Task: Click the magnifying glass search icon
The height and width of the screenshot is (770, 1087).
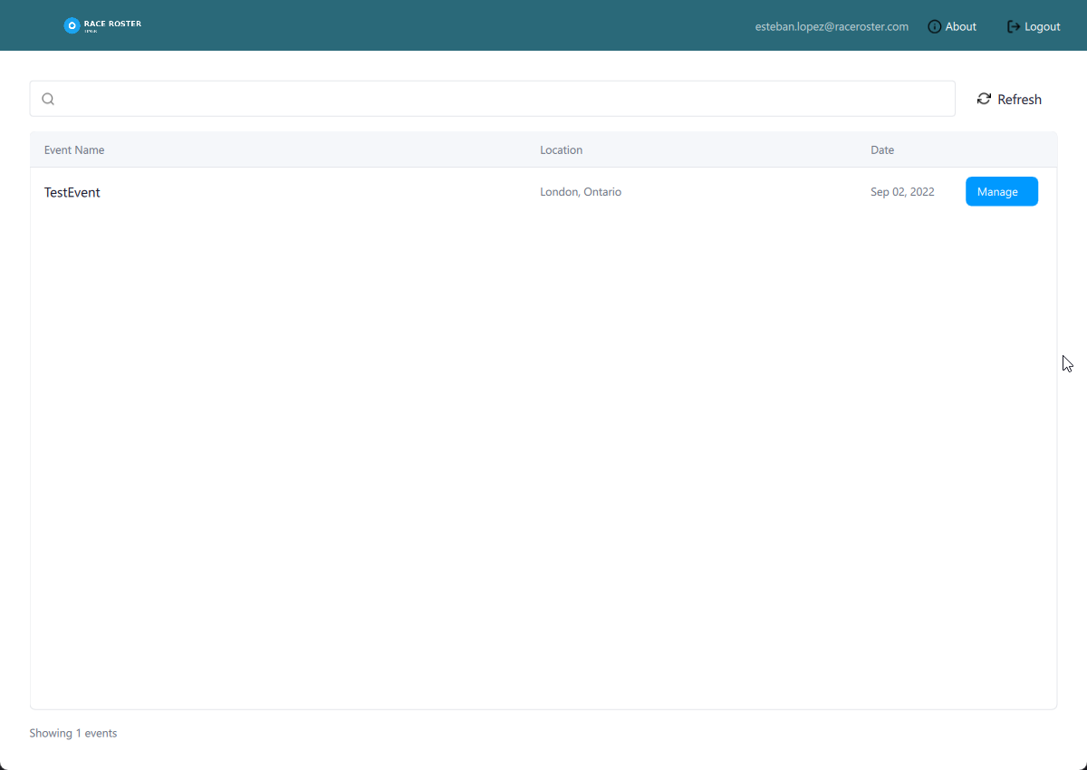Action: tap(48, 98)
